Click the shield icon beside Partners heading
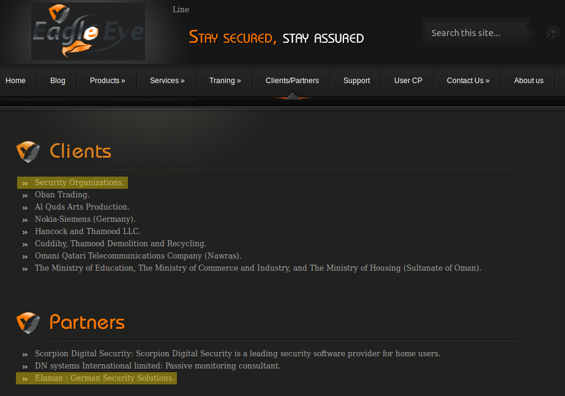This screenshot has width=565, height=396. click(28, 323)
